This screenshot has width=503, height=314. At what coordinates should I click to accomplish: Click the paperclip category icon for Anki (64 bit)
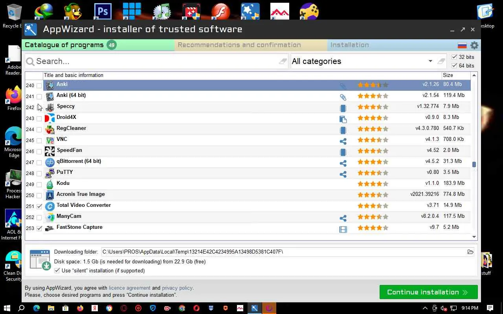343,97
